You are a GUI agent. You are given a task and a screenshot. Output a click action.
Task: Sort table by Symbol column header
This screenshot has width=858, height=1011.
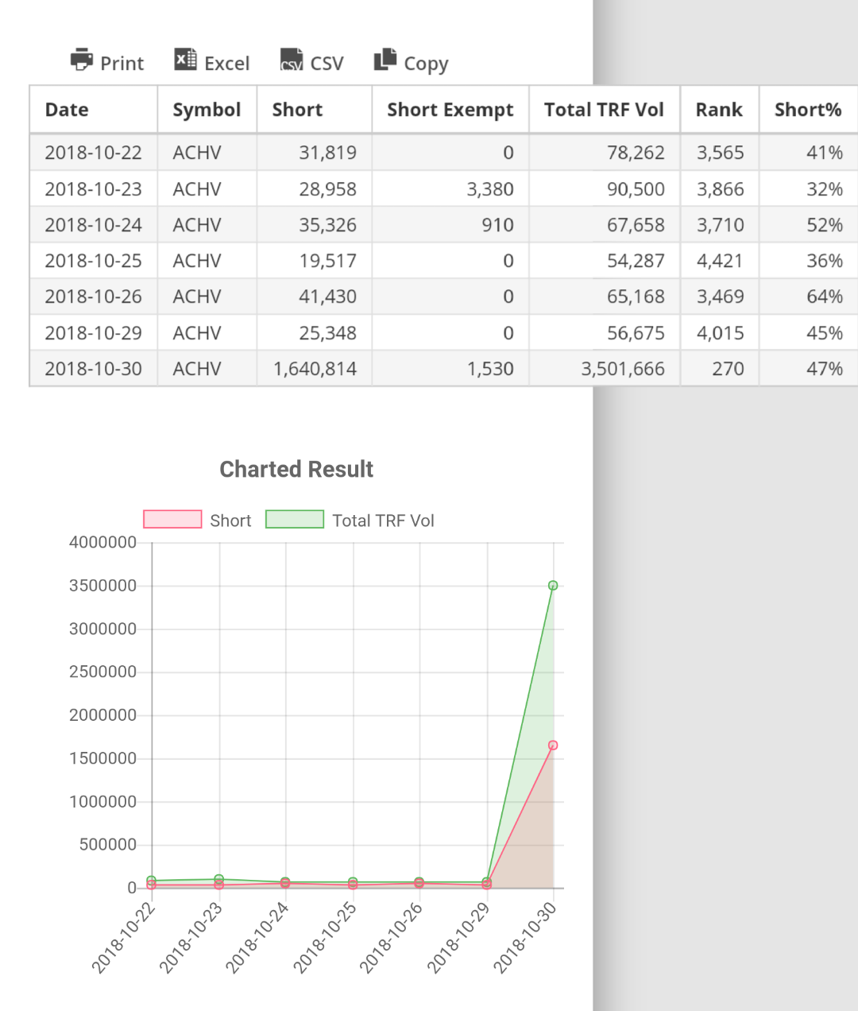tap(207, 110)
